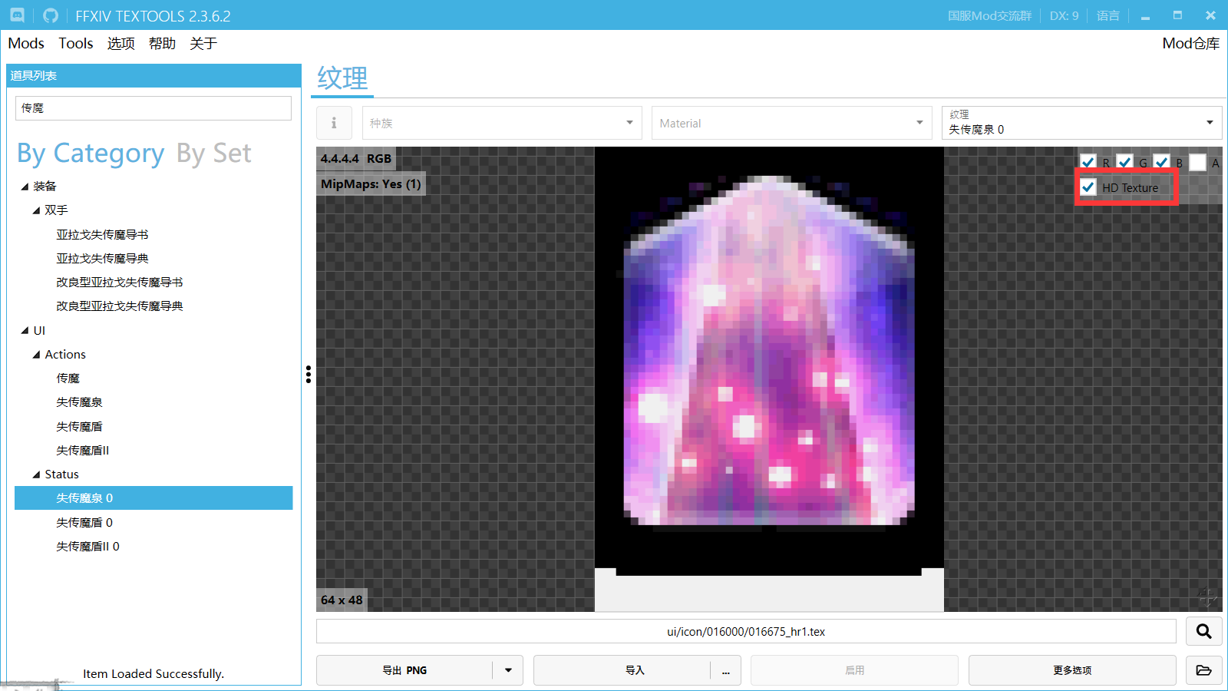Select 亚拉戈失传魔导书
1228x691 pixels.
coord(102,235)
